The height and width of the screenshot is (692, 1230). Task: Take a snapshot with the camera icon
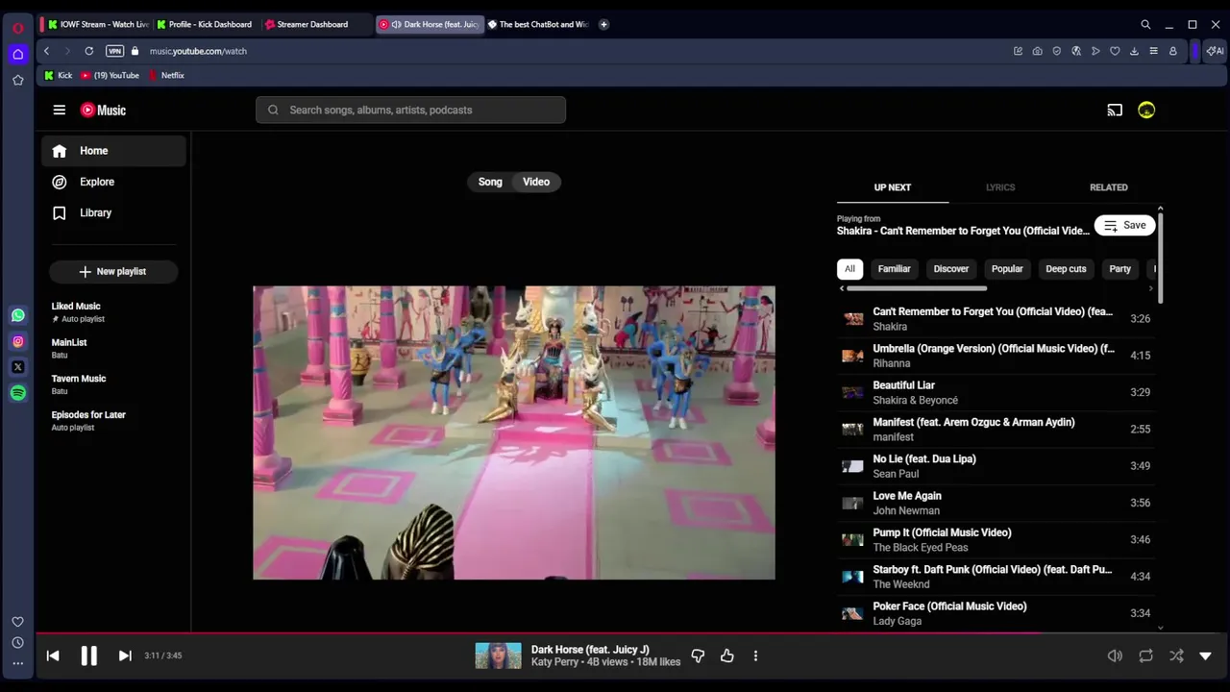pyautogui.click(x=1038, y=51)
